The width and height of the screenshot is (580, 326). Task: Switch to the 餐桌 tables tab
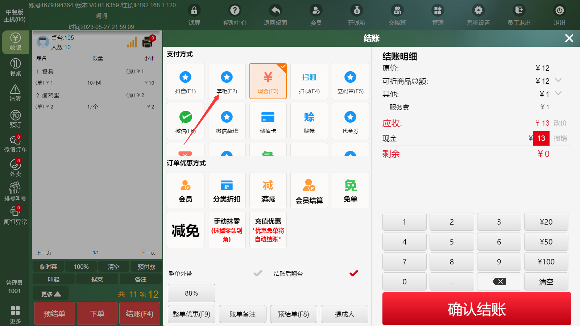coord(15,67)
